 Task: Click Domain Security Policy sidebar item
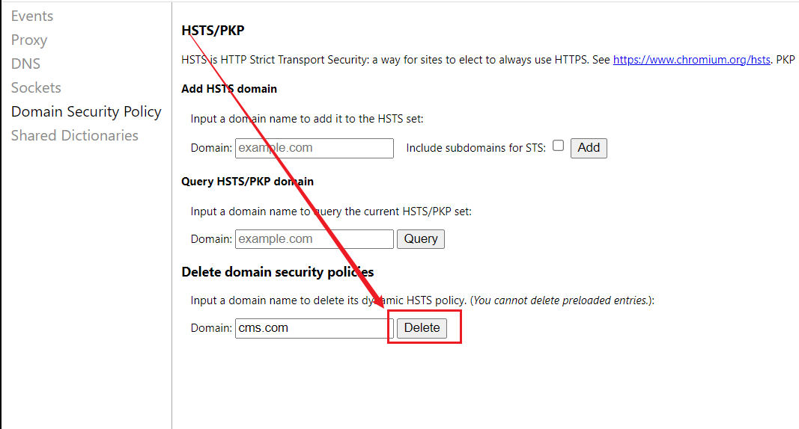pyautogui.click(x=86, y=112)
